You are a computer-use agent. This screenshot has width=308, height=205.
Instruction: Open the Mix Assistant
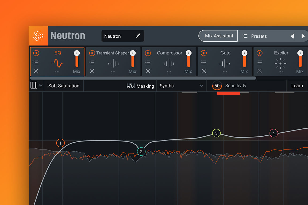pyautogui.click(x=218, y=36)
